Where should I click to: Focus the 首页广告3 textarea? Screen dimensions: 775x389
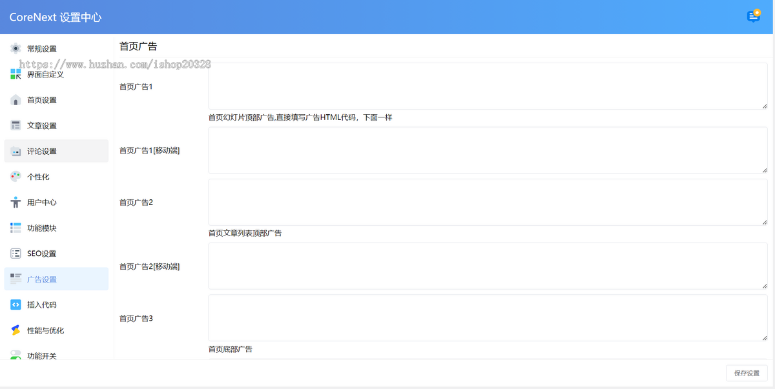pyautogui.click(x=488, y=318)
